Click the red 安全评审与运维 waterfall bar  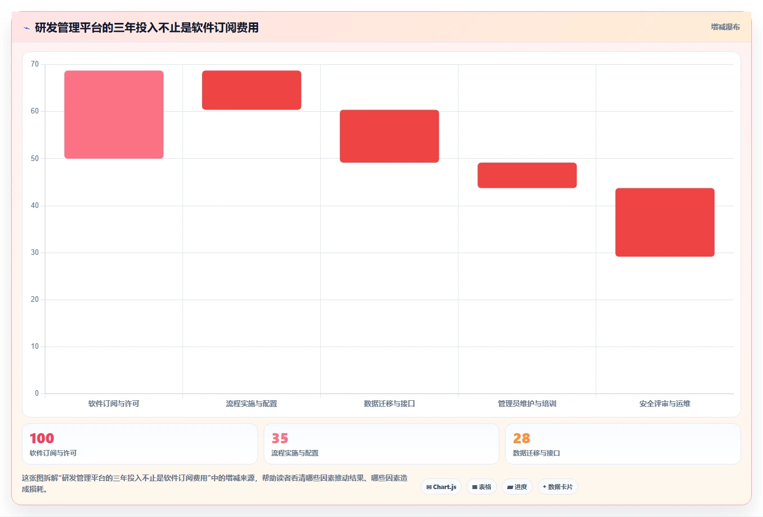pyautogui.click(x=664, y=222)
